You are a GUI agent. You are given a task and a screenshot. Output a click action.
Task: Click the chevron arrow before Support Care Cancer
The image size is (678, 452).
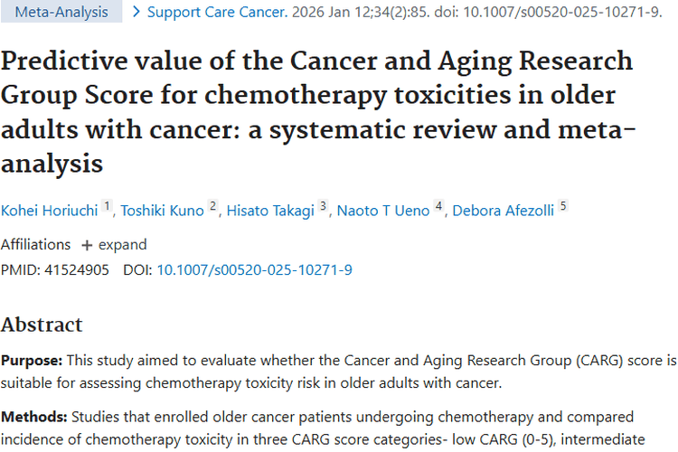137,13
